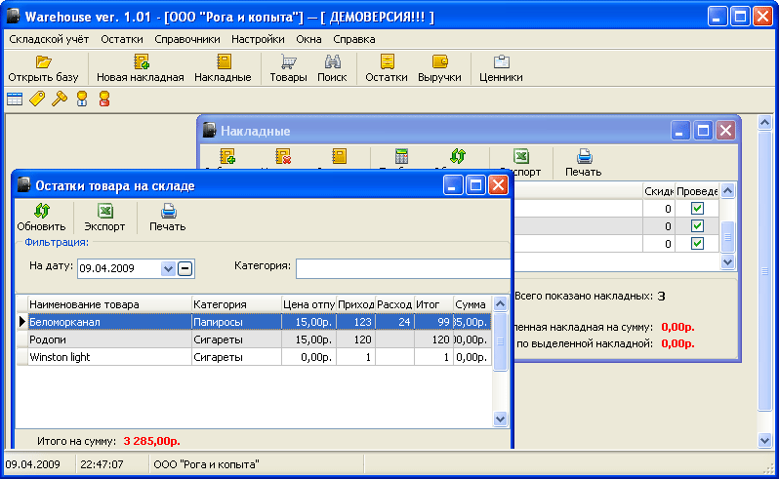Click the hammer icon in secondary toolbar
Screen dimensions: 779x479
(60, 99)
